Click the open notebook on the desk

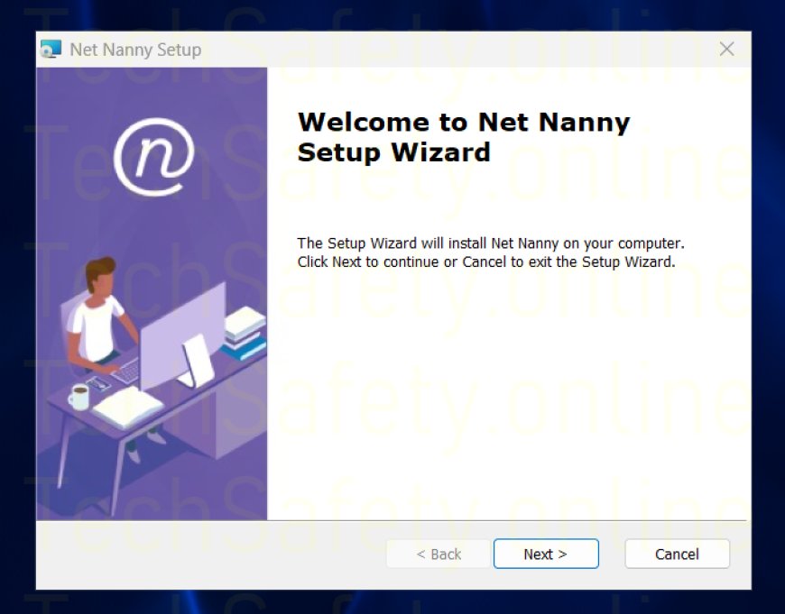tap(127, 407)
